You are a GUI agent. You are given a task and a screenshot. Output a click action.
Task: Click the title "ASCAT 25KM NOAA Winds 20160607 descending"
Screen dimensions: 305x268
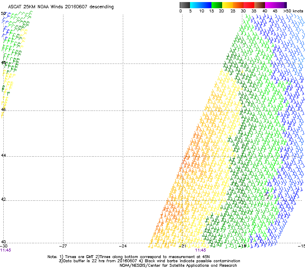(x=61, y=7)
